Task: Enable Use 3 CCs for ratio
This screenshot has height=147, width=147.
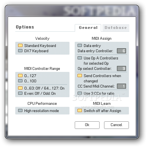Action: coord(80,93)
